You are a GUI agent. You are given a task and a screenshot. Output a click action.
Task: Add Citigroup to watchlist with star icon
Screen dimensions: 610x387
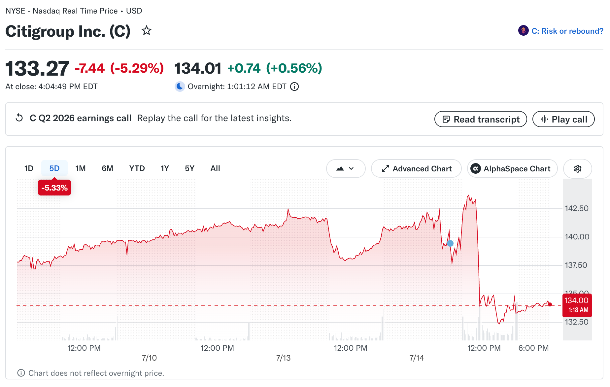coord(146,31)
